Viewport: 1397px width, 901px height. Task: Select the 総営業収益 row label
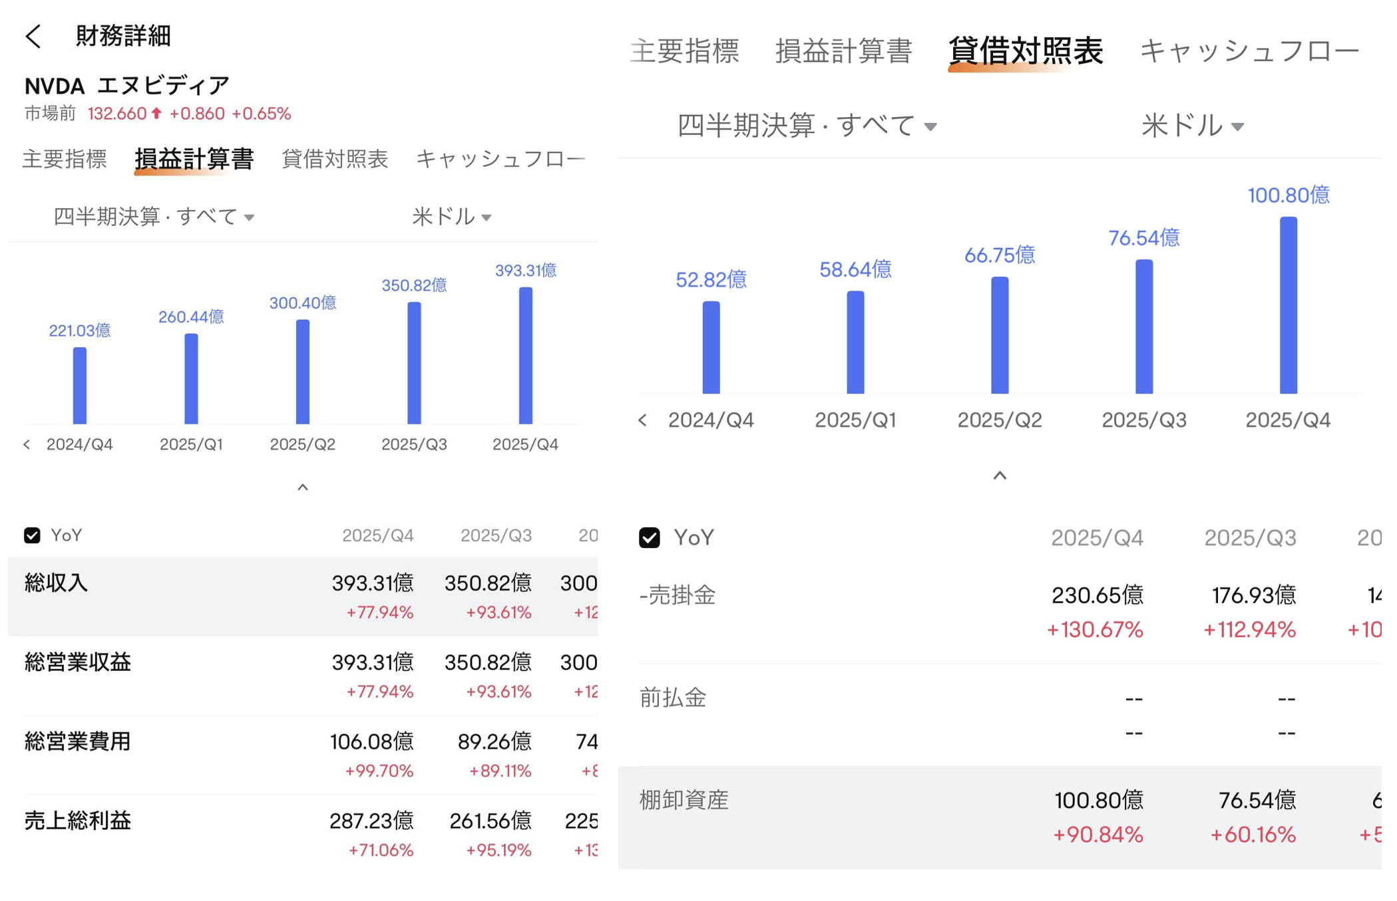click(78, 662)
